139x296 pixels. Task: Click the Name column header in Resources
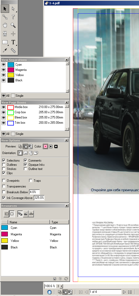[x=29, y=222]
